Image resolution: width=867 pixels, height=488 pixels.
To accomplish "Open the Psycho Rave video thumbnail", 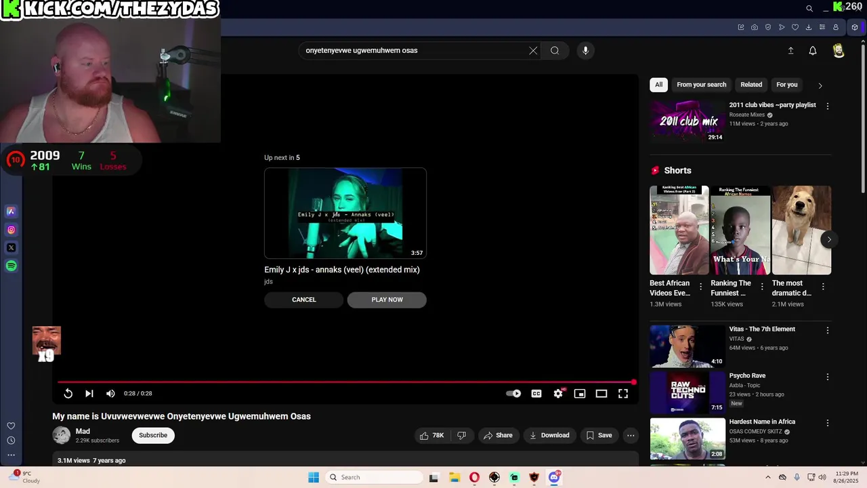I will pyautogui.click(x=688, y=392).
